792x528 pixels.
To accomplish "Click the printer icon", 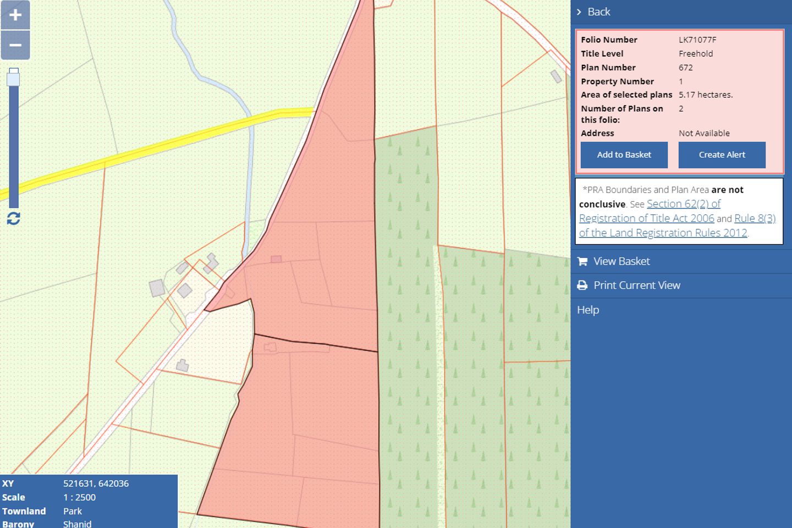I will [x=582, y=285].
